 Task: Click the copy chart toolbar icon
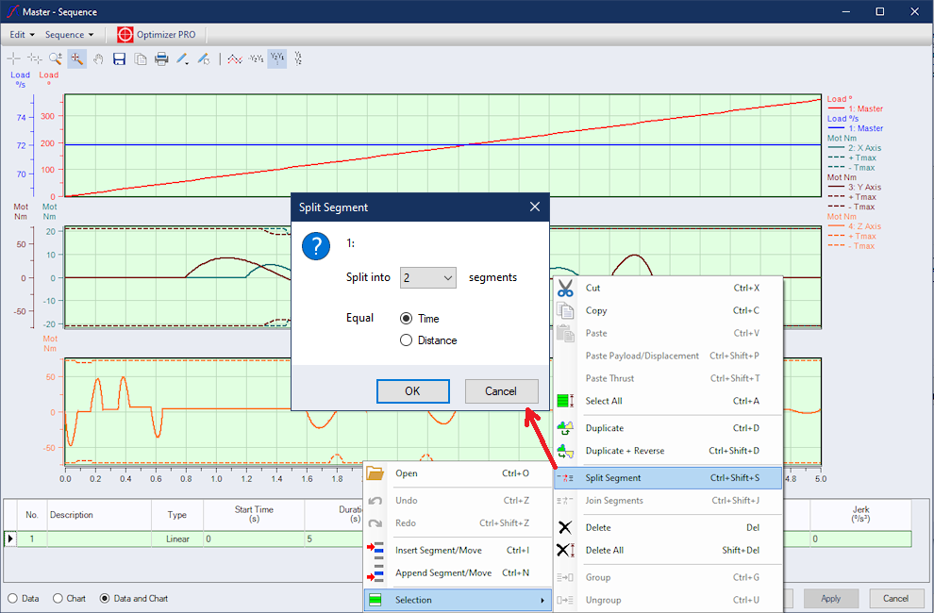140,58
